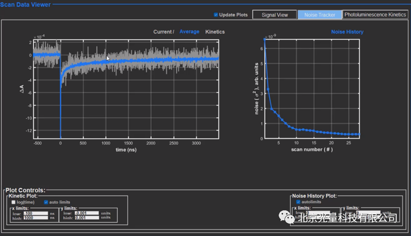Toggle the Update Plots checkbox
Image resolution: width=411 pixels, height=236 pixels.
(215, 15)
